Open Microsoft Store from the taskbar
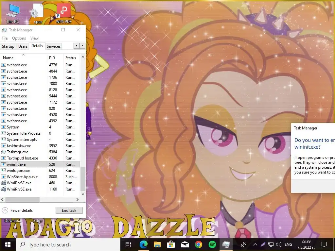Screen dimensions: 335x251 171,244
